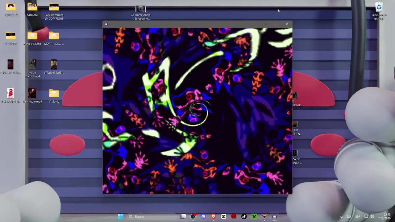Select the MORT.1.305v folder icon
395x222 pixels.
pos(54,38)
